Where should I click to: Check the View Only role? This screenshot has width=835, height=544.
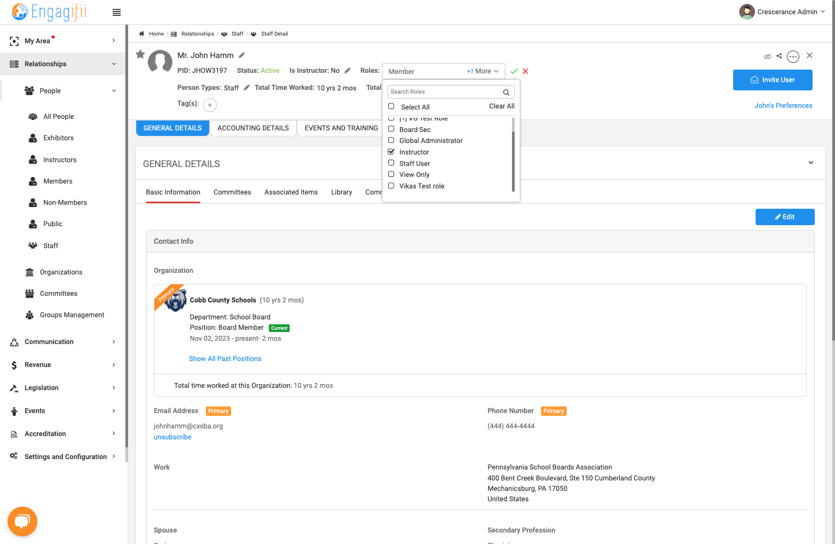pos(391,174)
